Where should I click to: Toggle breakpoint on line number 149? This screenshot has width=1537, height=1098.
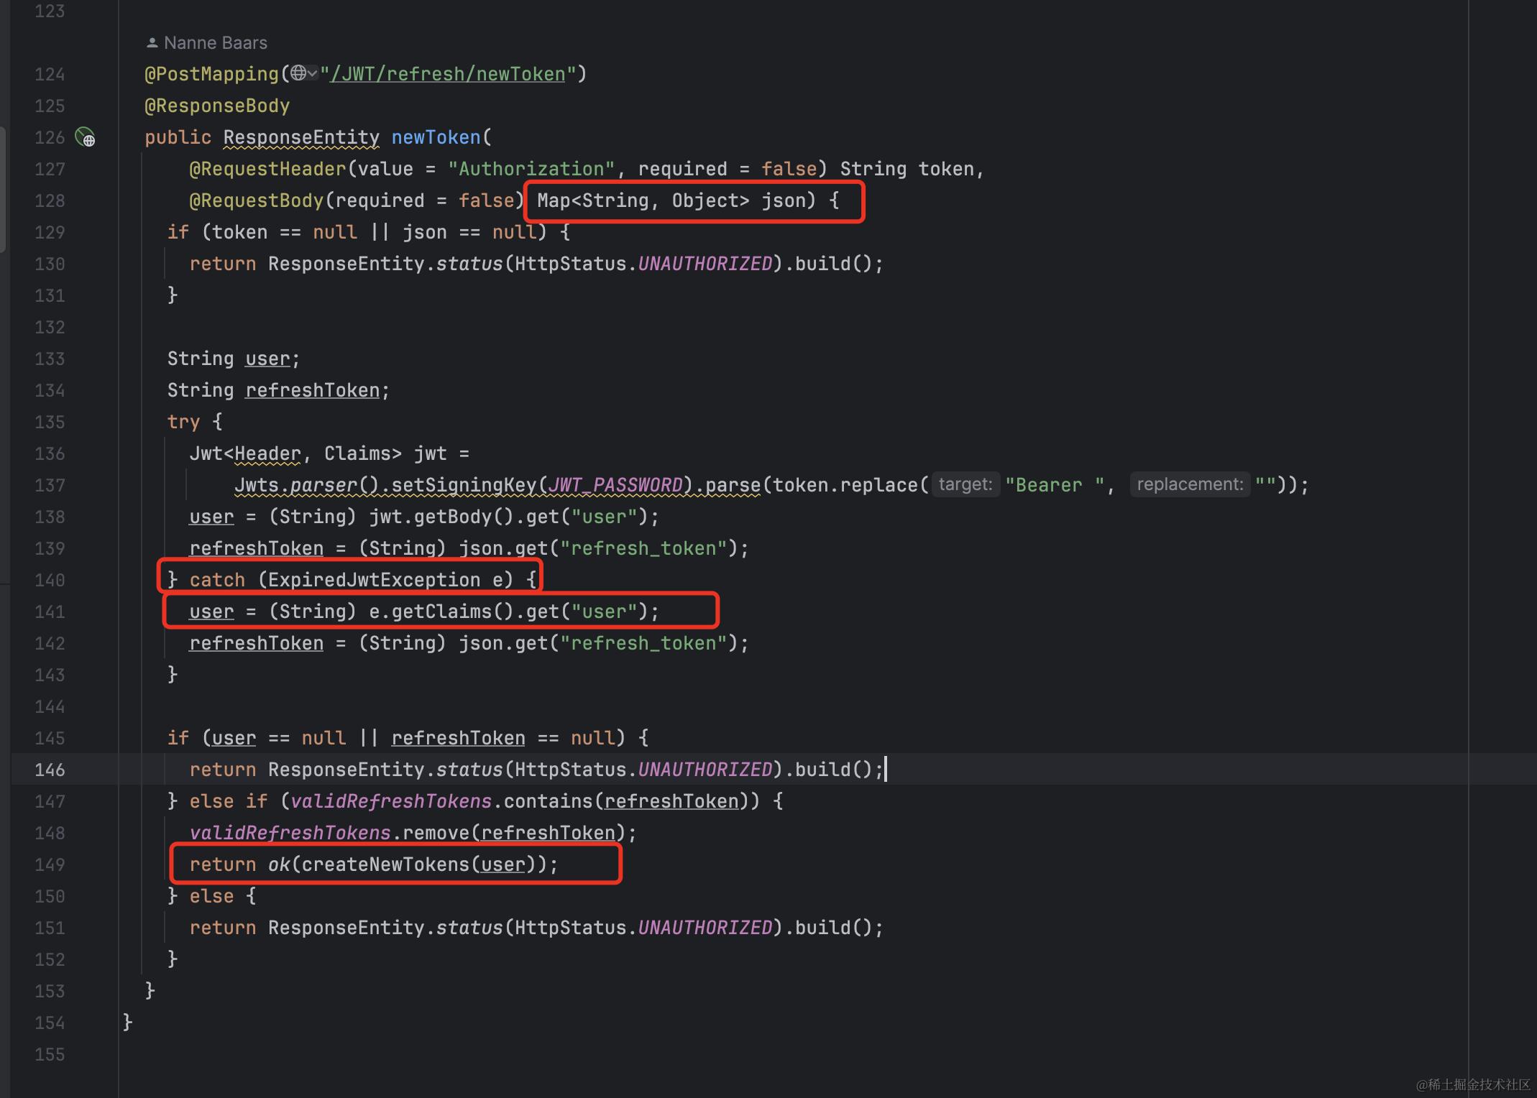coord(50,864)
